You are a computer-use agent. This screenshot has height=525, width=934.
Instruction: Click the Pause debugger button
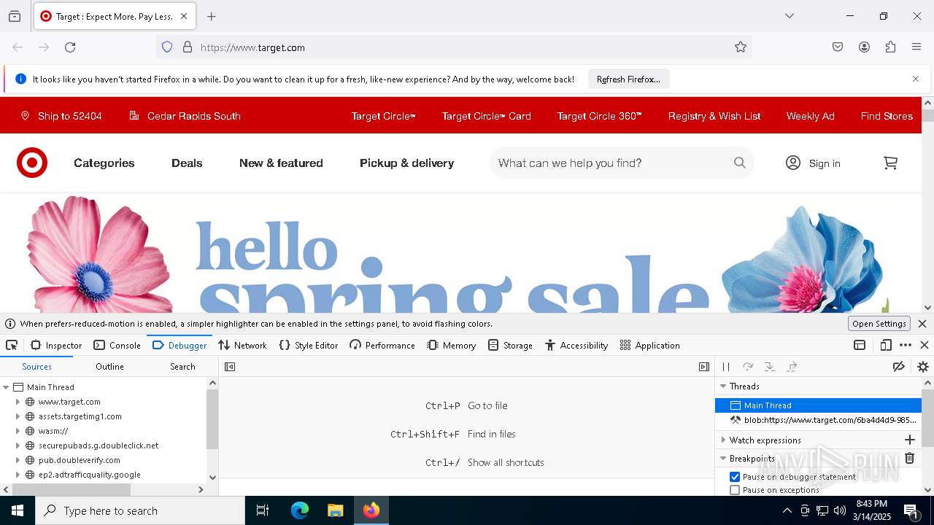(x=726, y=367)
